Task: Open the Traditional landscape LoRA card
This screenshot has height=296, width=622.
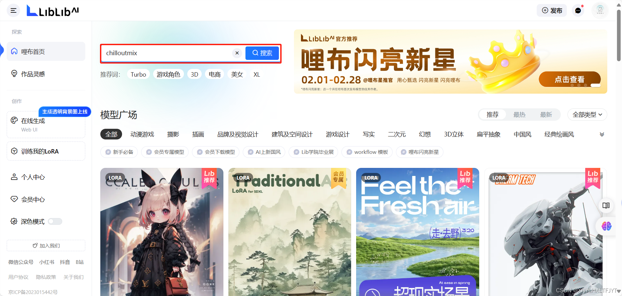Action: coord(290,232)
